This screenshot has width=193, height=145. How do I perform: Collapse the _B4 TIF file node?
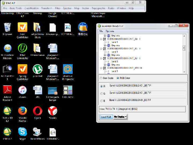point(101,39)
